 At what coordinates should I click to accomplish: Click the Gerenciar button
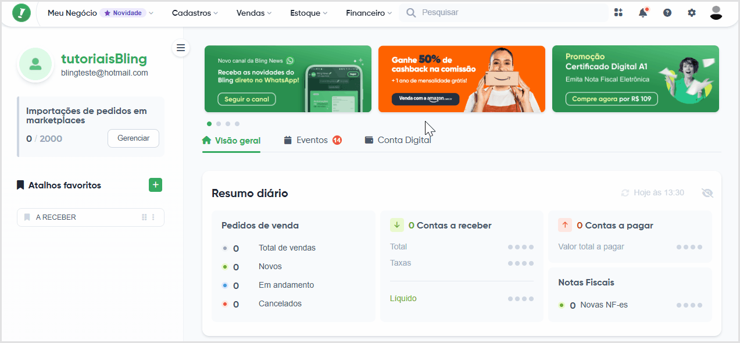pos(133,138)
